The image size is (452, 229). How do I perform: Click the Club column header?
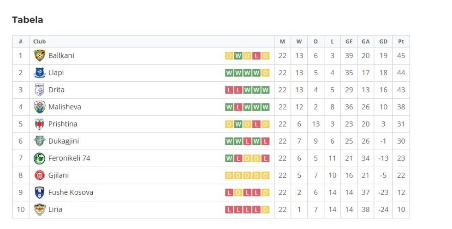point(40,41)
